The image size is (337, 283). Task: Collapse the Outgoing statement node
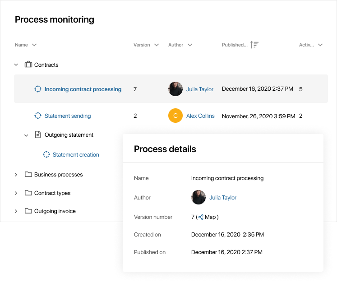(26, 135)
